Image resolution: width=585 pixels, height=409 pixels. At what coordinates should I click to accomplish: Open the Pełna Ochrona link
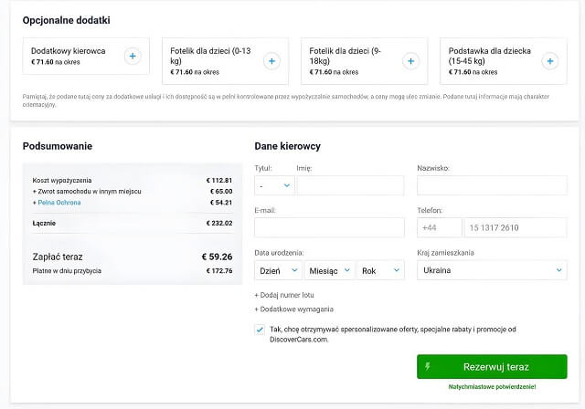click(x=58, y=202)
